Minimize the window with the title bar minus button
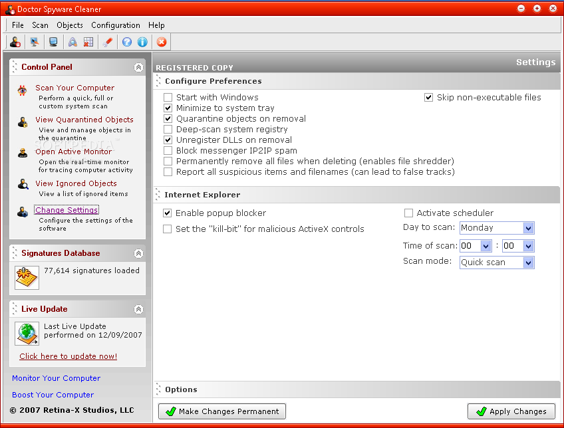 point(521,8)
